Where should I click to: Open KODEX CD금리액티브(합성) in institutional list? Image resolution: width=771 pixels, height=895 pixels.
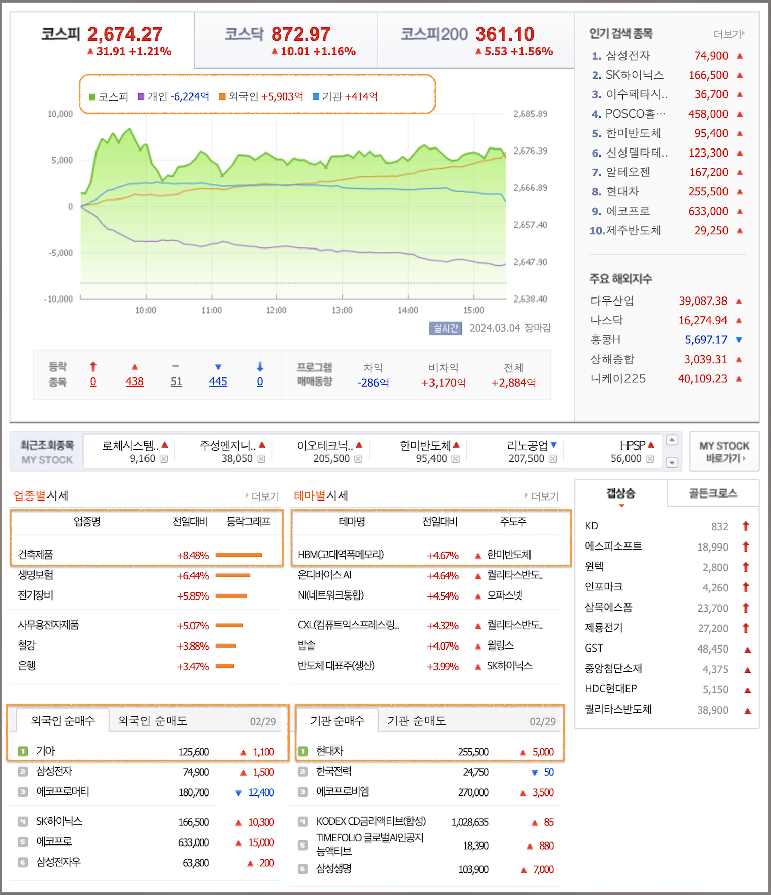pos(371,822)
